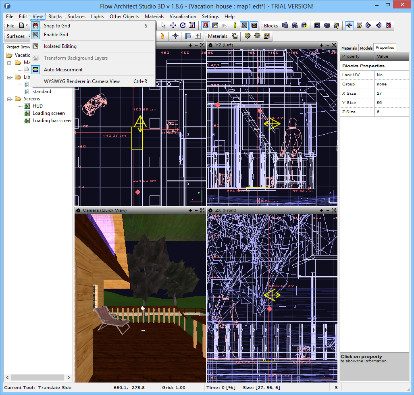This screenshot has width=414, height=395.
Task: Select the Loading screen tree item
Action: (49, 113)
